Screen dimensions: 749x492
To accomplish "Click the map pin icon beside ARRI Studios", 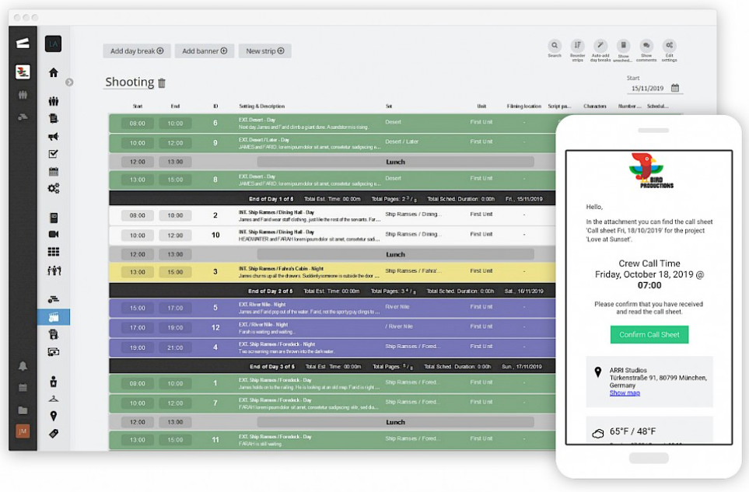I will point(597,372).
